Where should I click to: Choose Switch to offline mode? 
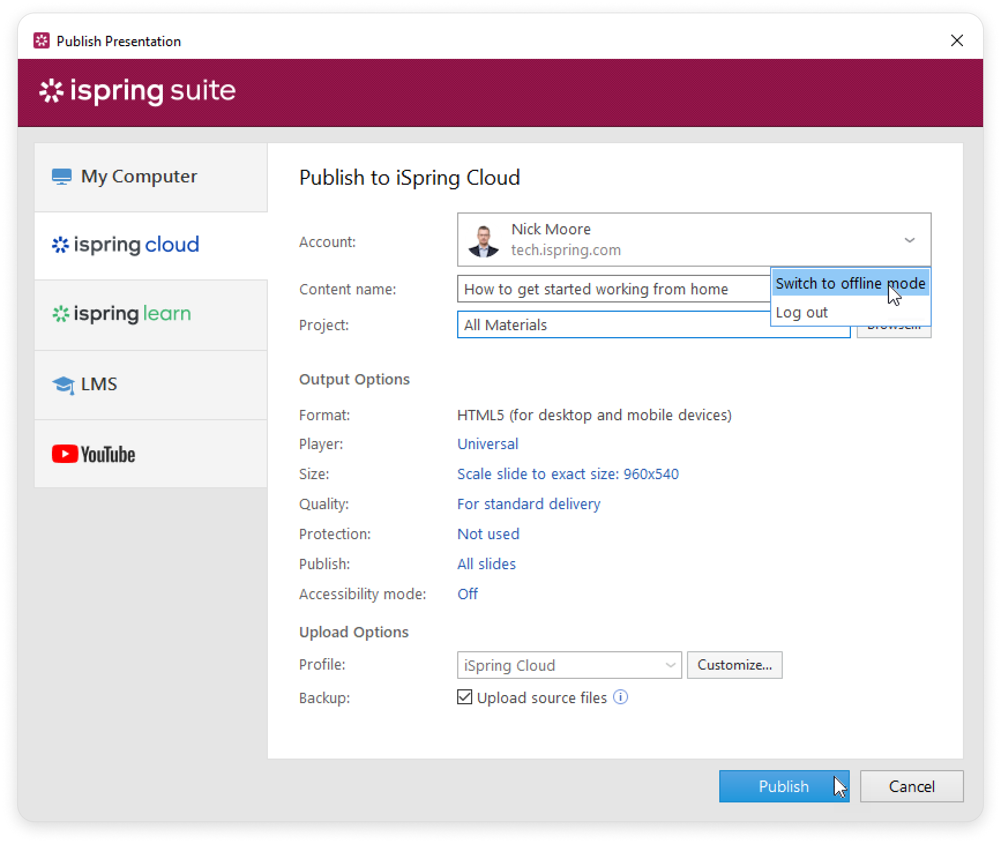[x=850, y=283]
